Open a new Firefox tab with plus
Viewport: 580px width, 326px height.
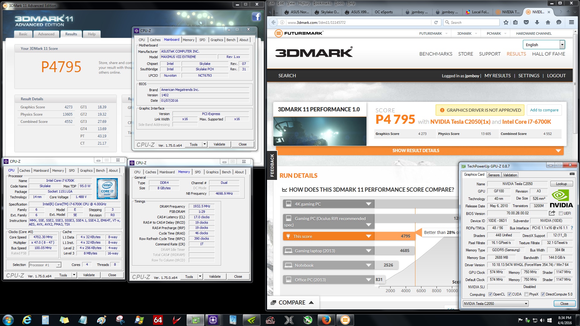coord(568,12)
